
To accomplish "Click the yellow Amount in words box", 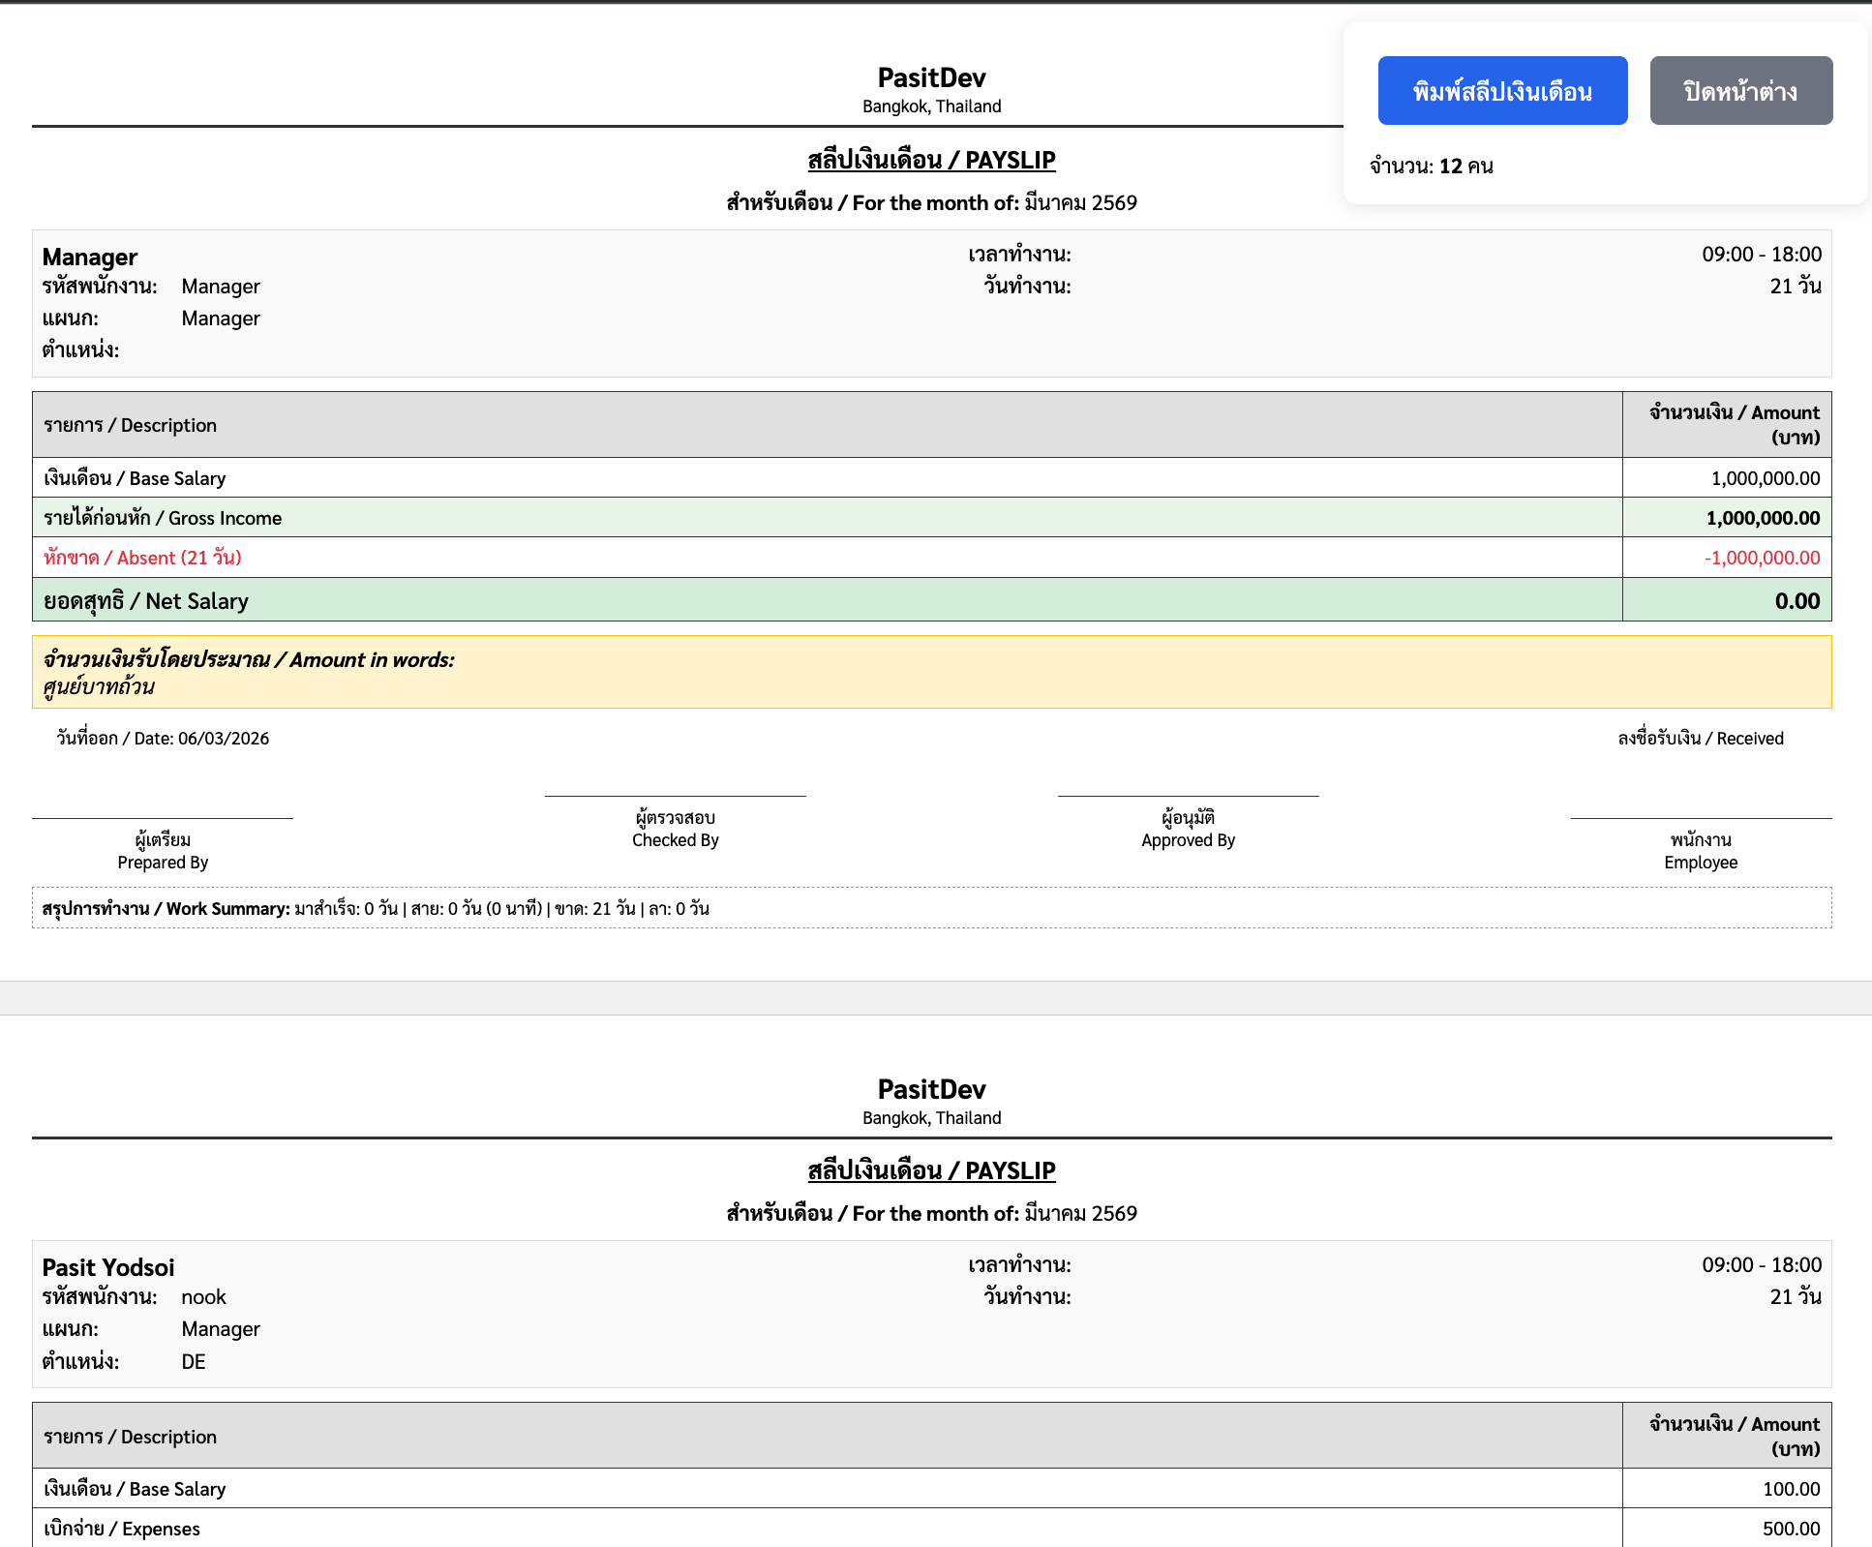I will click(x=931, y=673).
